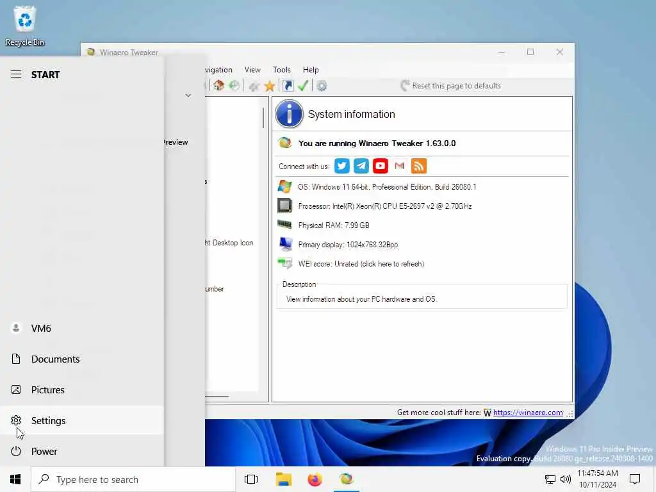
Task: Click Primary display: 1024x768 32Bpp text
Action: click(348, 245)
